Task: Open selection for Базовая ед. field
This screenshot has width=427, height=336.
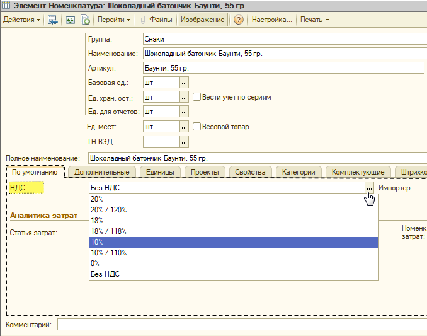Action: tap(185, 83)
